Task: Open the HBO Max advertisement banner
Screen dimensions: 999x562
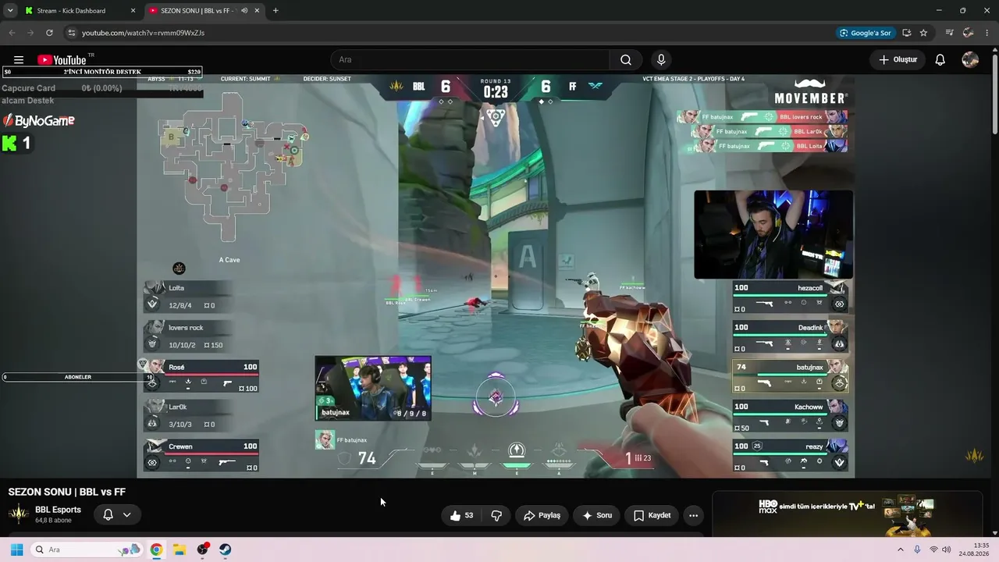Action: [847, 513]
